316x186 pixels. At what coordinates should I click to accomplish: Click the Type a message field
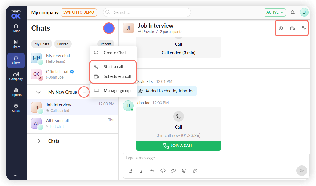click(216, 158)
